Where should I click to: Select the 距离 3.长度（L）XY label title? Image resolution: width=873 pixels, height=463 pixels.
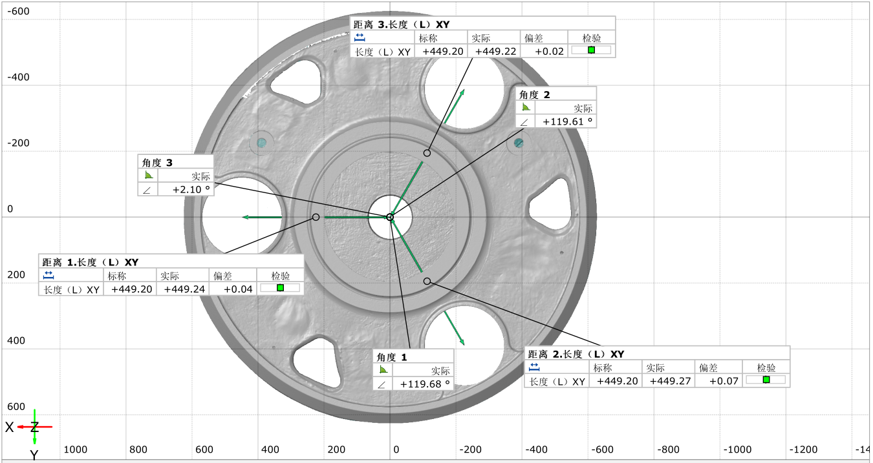pos(401,24)
